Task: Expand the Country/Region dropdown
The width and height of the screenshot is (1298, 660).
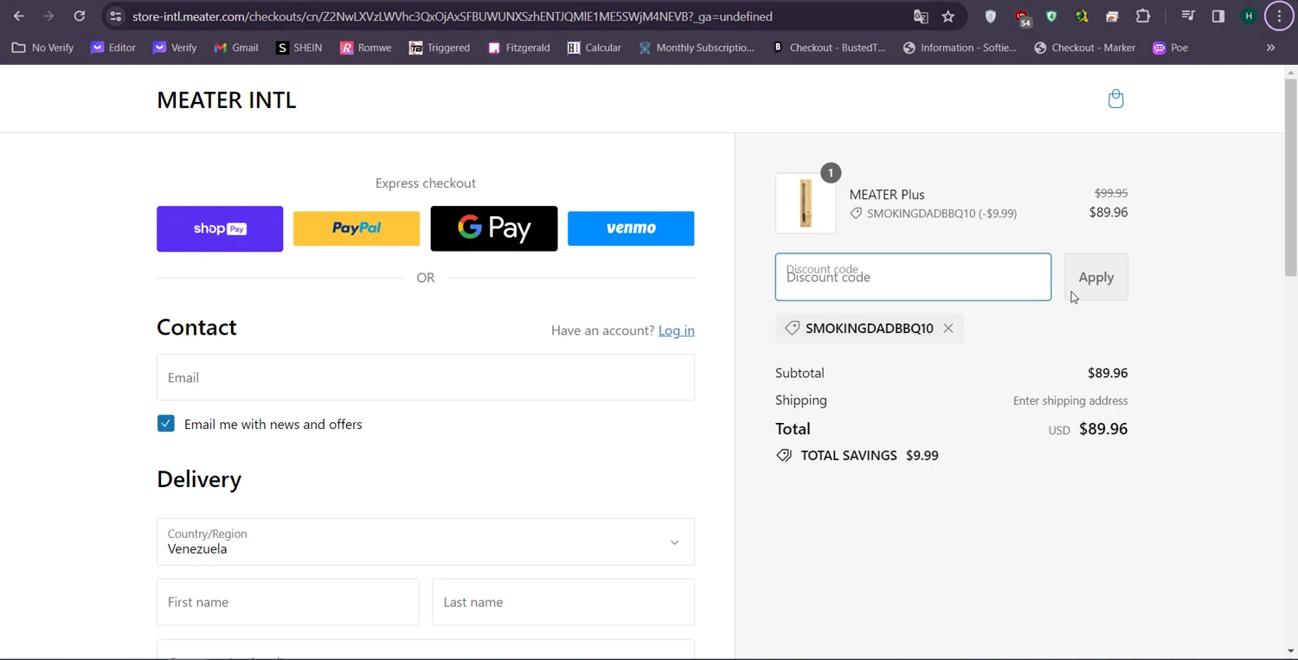Action: coord(426,542)
